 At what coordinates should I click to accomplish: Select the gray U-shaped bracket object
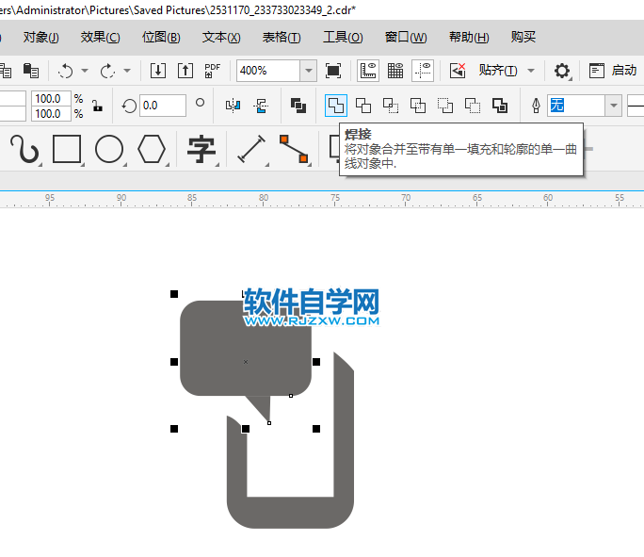pyautogui.click(x=290, y=512)
